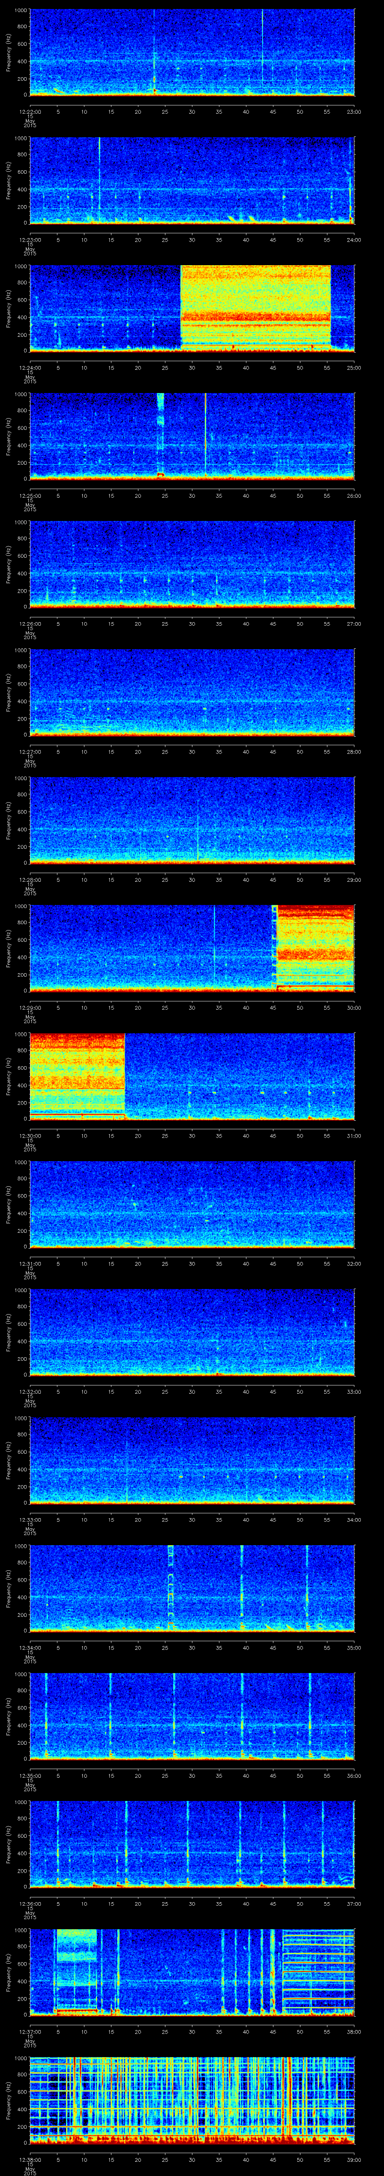Click the 12:29:00 start time label

pos(30,1008)
